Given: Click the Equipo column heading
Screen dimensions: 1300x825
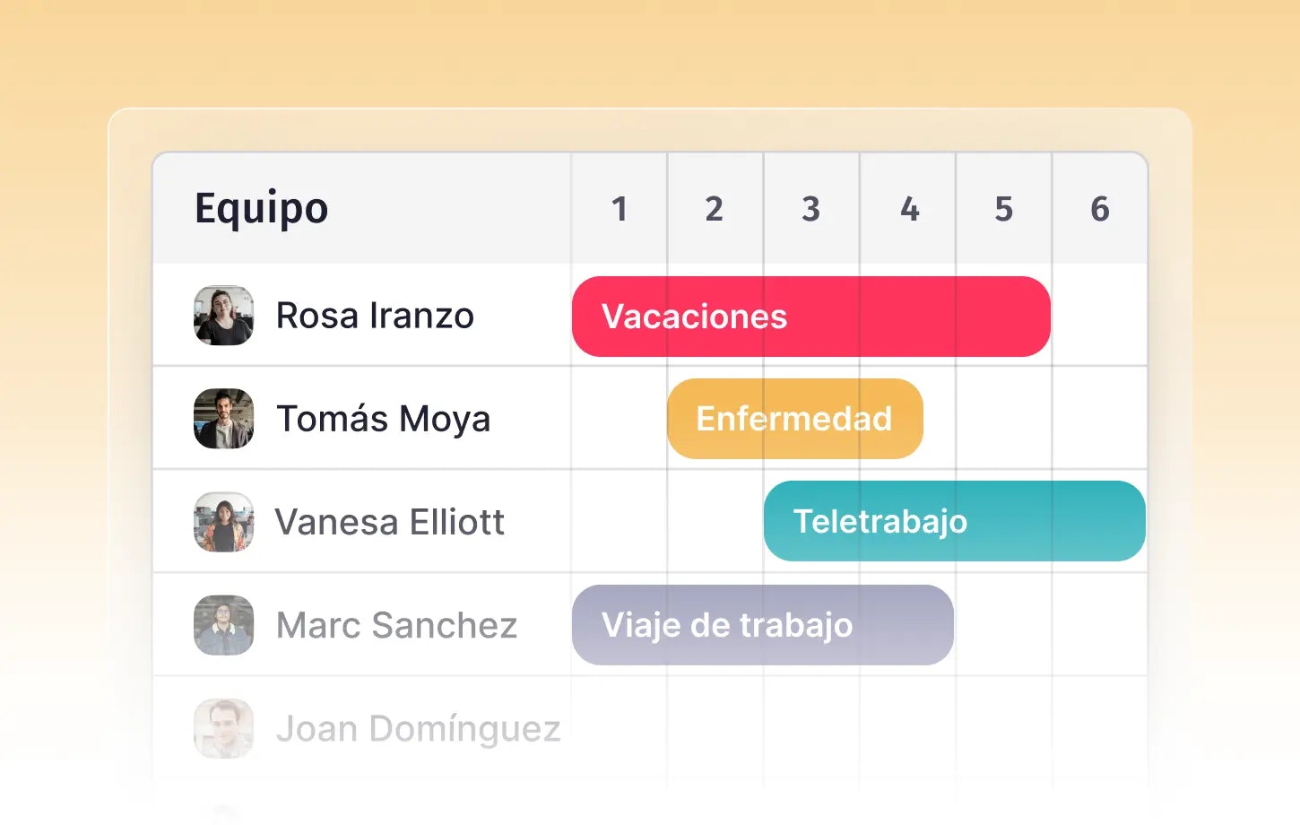Looking at the screenshot, I should (x=262, y=209).
